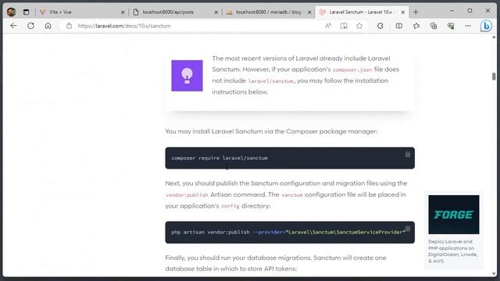Toggle split screen view

click(399, 26)
